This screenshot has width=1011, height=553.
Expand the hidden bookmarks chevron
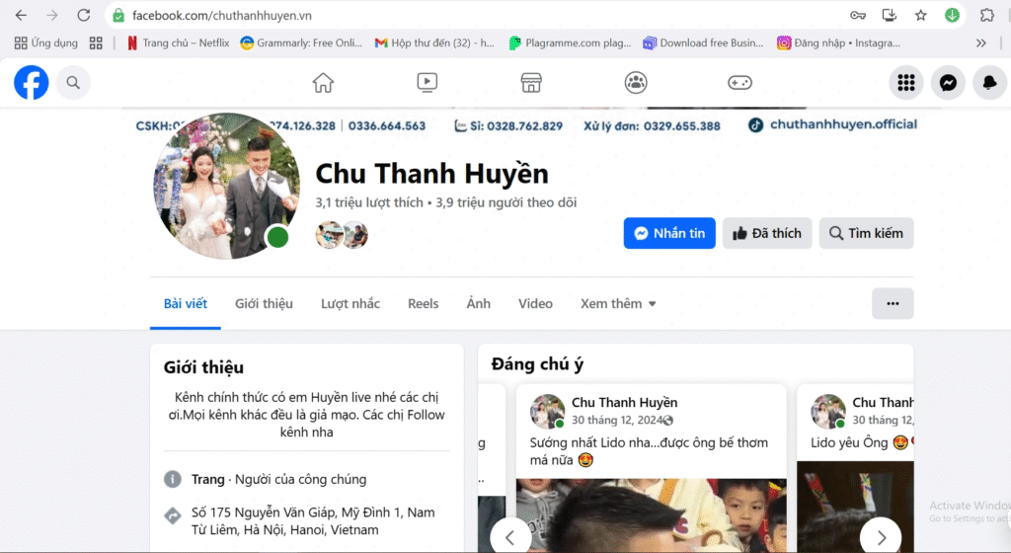[x=980, y=43]
